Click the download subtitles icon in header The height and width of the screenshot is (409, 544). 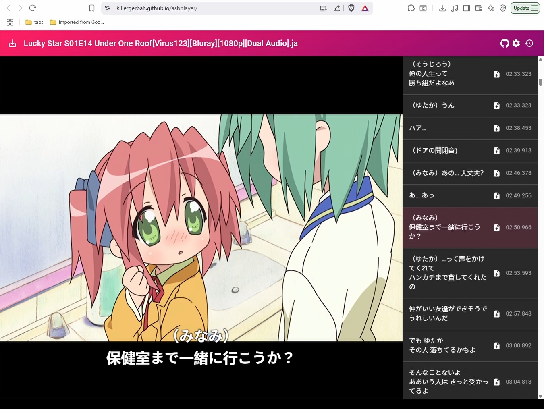(x=12, y=43)
